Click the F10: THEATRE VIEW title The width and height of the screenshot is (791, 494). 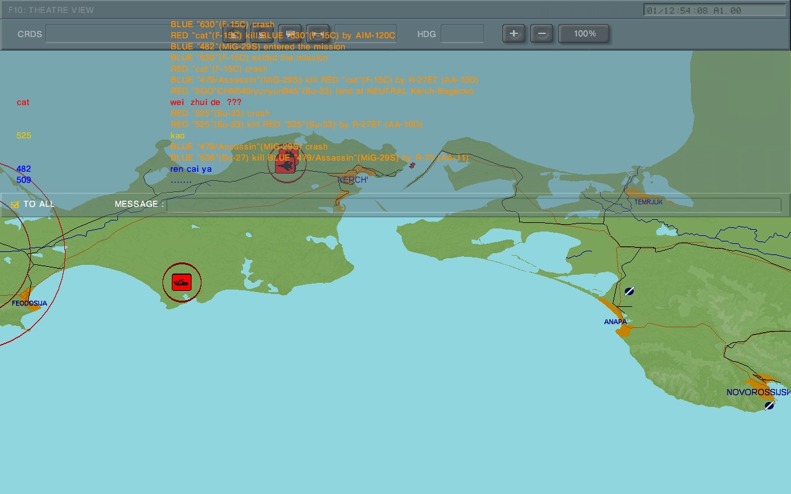tap(51, 10)
